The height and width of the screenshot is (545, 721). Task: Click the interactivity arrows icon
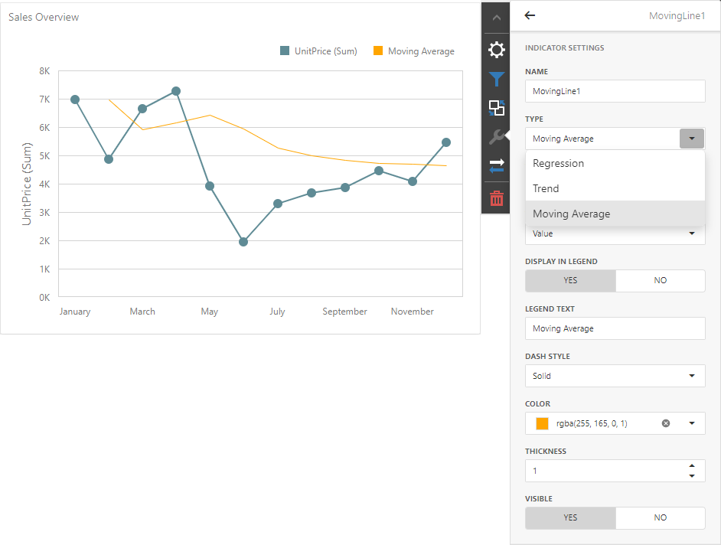coord(497,166)
